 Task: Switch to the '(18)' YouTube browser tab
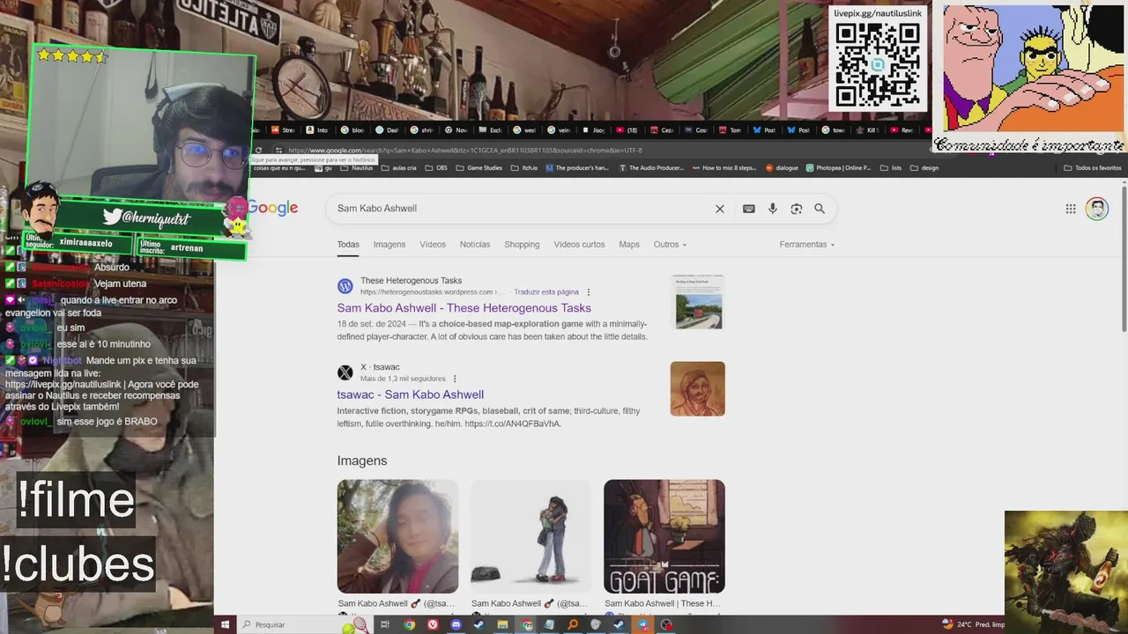click(x=627, y=130)
